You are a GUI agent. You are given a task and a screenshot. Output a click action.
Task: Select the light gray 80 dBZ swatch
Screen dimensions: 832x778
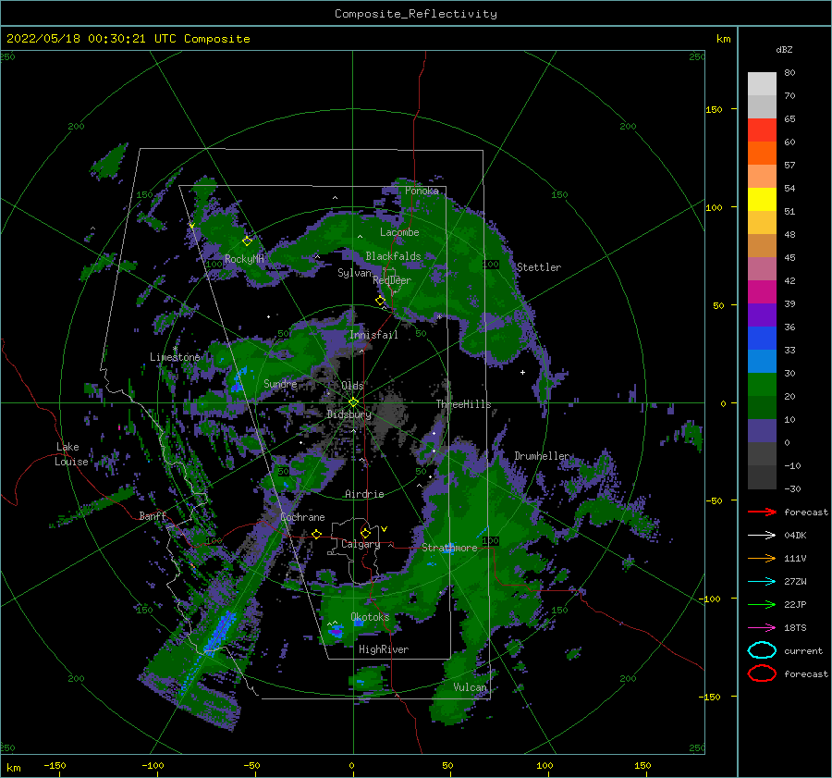click(x=762, y=83)
